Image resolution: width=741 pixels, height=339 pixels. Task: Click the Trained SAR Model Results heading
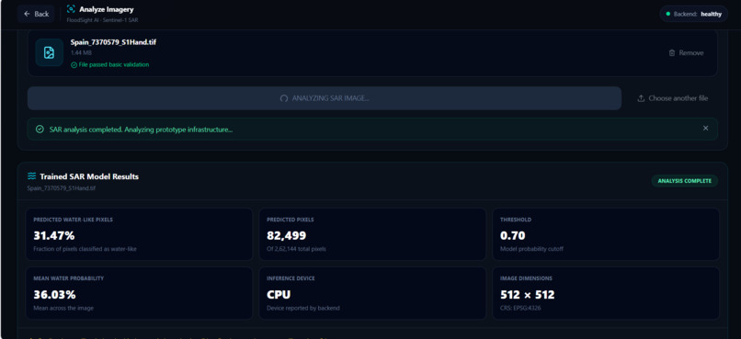click(x=89, y=176)
